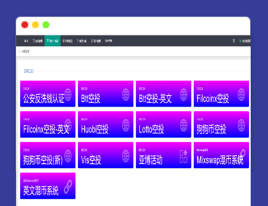Click the blue ERC20 section heading
Image resolution: width=268 pixels, height=206 pixels.
tap(28, 71)
